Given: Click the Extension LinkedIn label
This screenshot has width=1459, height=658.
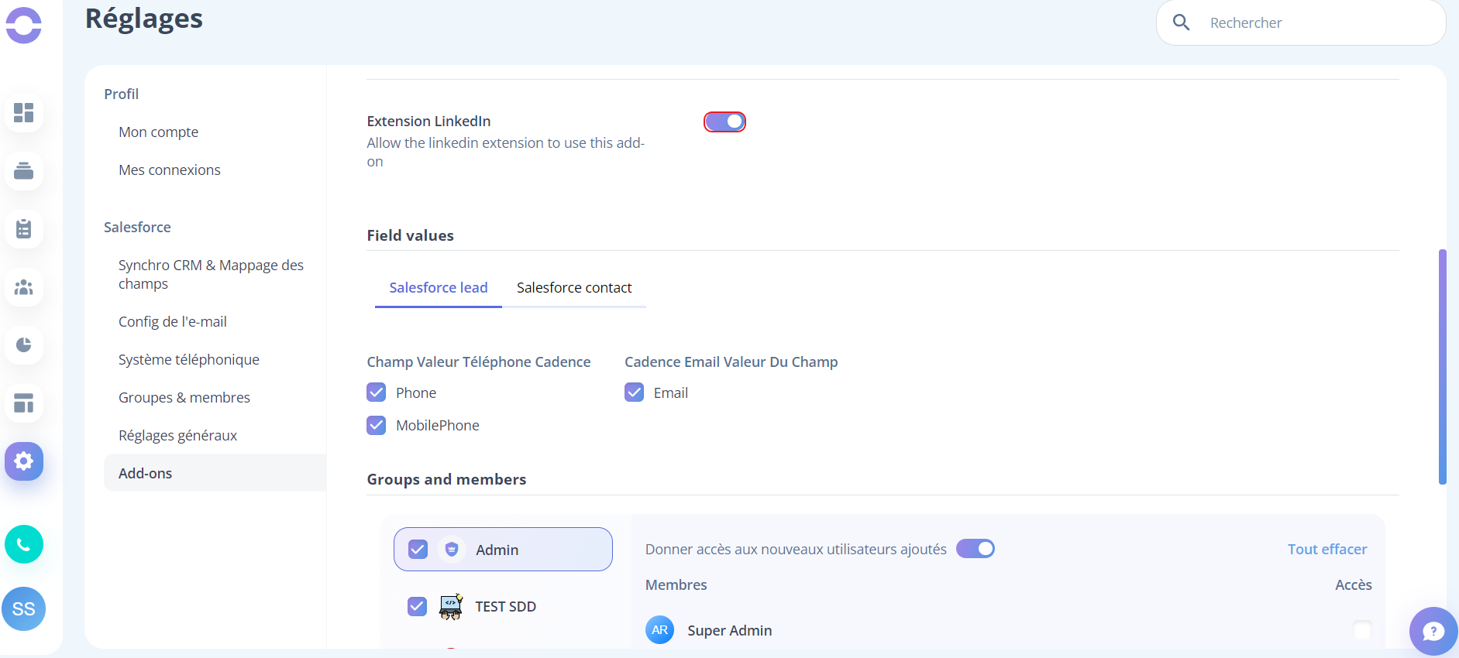Looking at the screenshot, I should click(x=429, y=122).
